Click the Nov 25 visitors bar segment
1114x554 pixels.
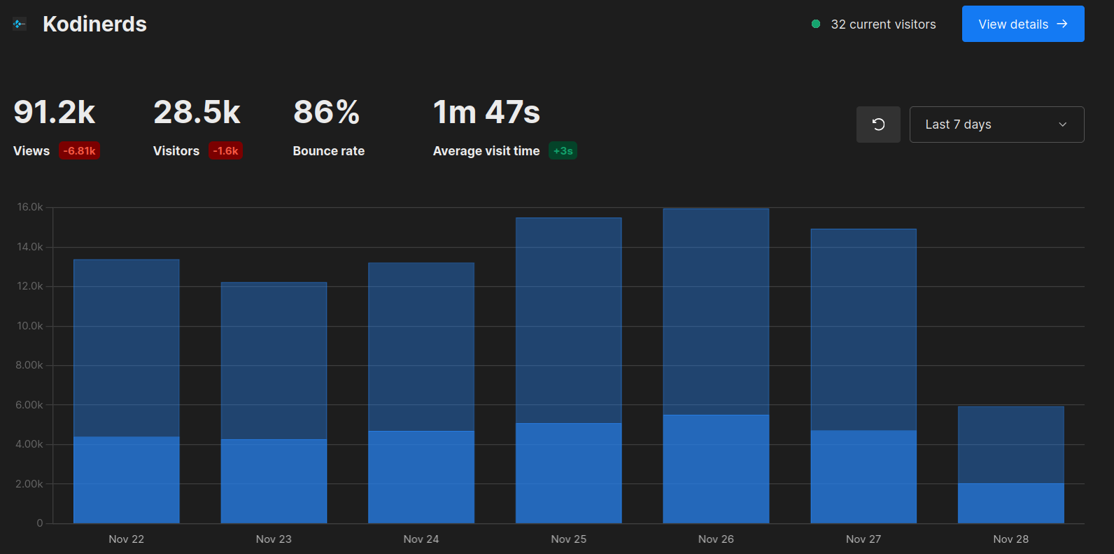click(569, 473)
